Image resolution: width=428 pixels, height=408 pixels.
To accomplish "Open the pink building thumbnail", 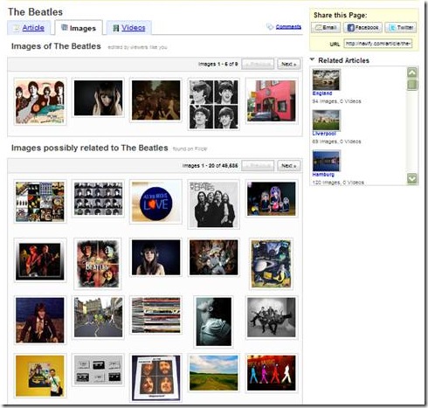I will pyautogui.click(x=272, y=100).
